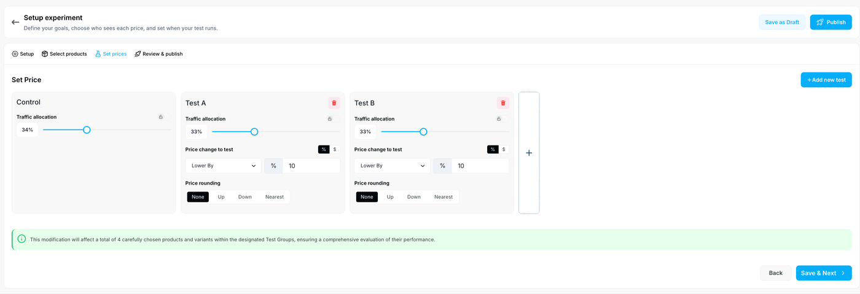Screen dimensions: 860x294
Task: Expand Test B Lower By dropdown
Action: coord(392,166)
